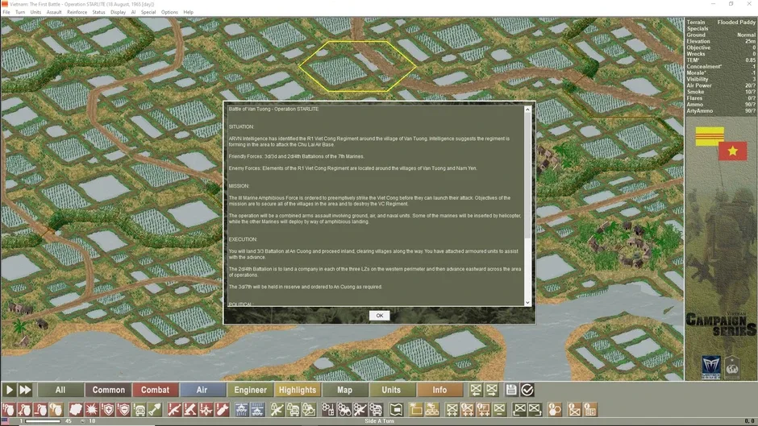Screen dimensions: 758x426
Task: Open the Help menu
Action: click(188, 12)
